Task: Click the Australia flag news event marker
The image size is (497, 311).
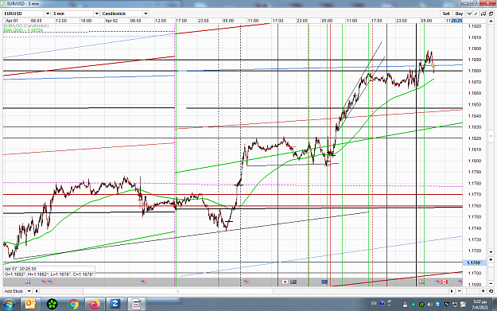Action: tap(293, 282)
